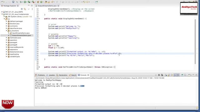The width and height of the screenshot is (200, 112).
Task: Toggle Show Console on standard error change
Action: [x=178, y=75]
